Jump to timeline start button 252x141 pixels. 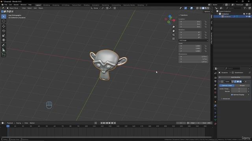pyautogui.click(x=102, y=123)
